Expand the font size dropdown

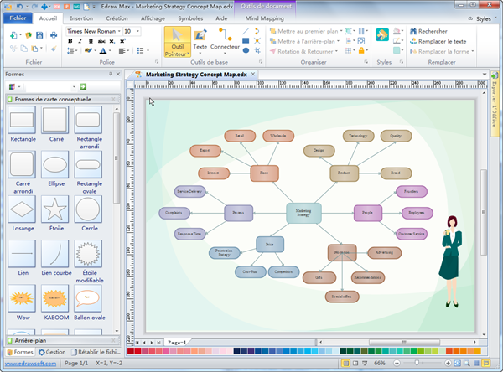click(137, 31)
